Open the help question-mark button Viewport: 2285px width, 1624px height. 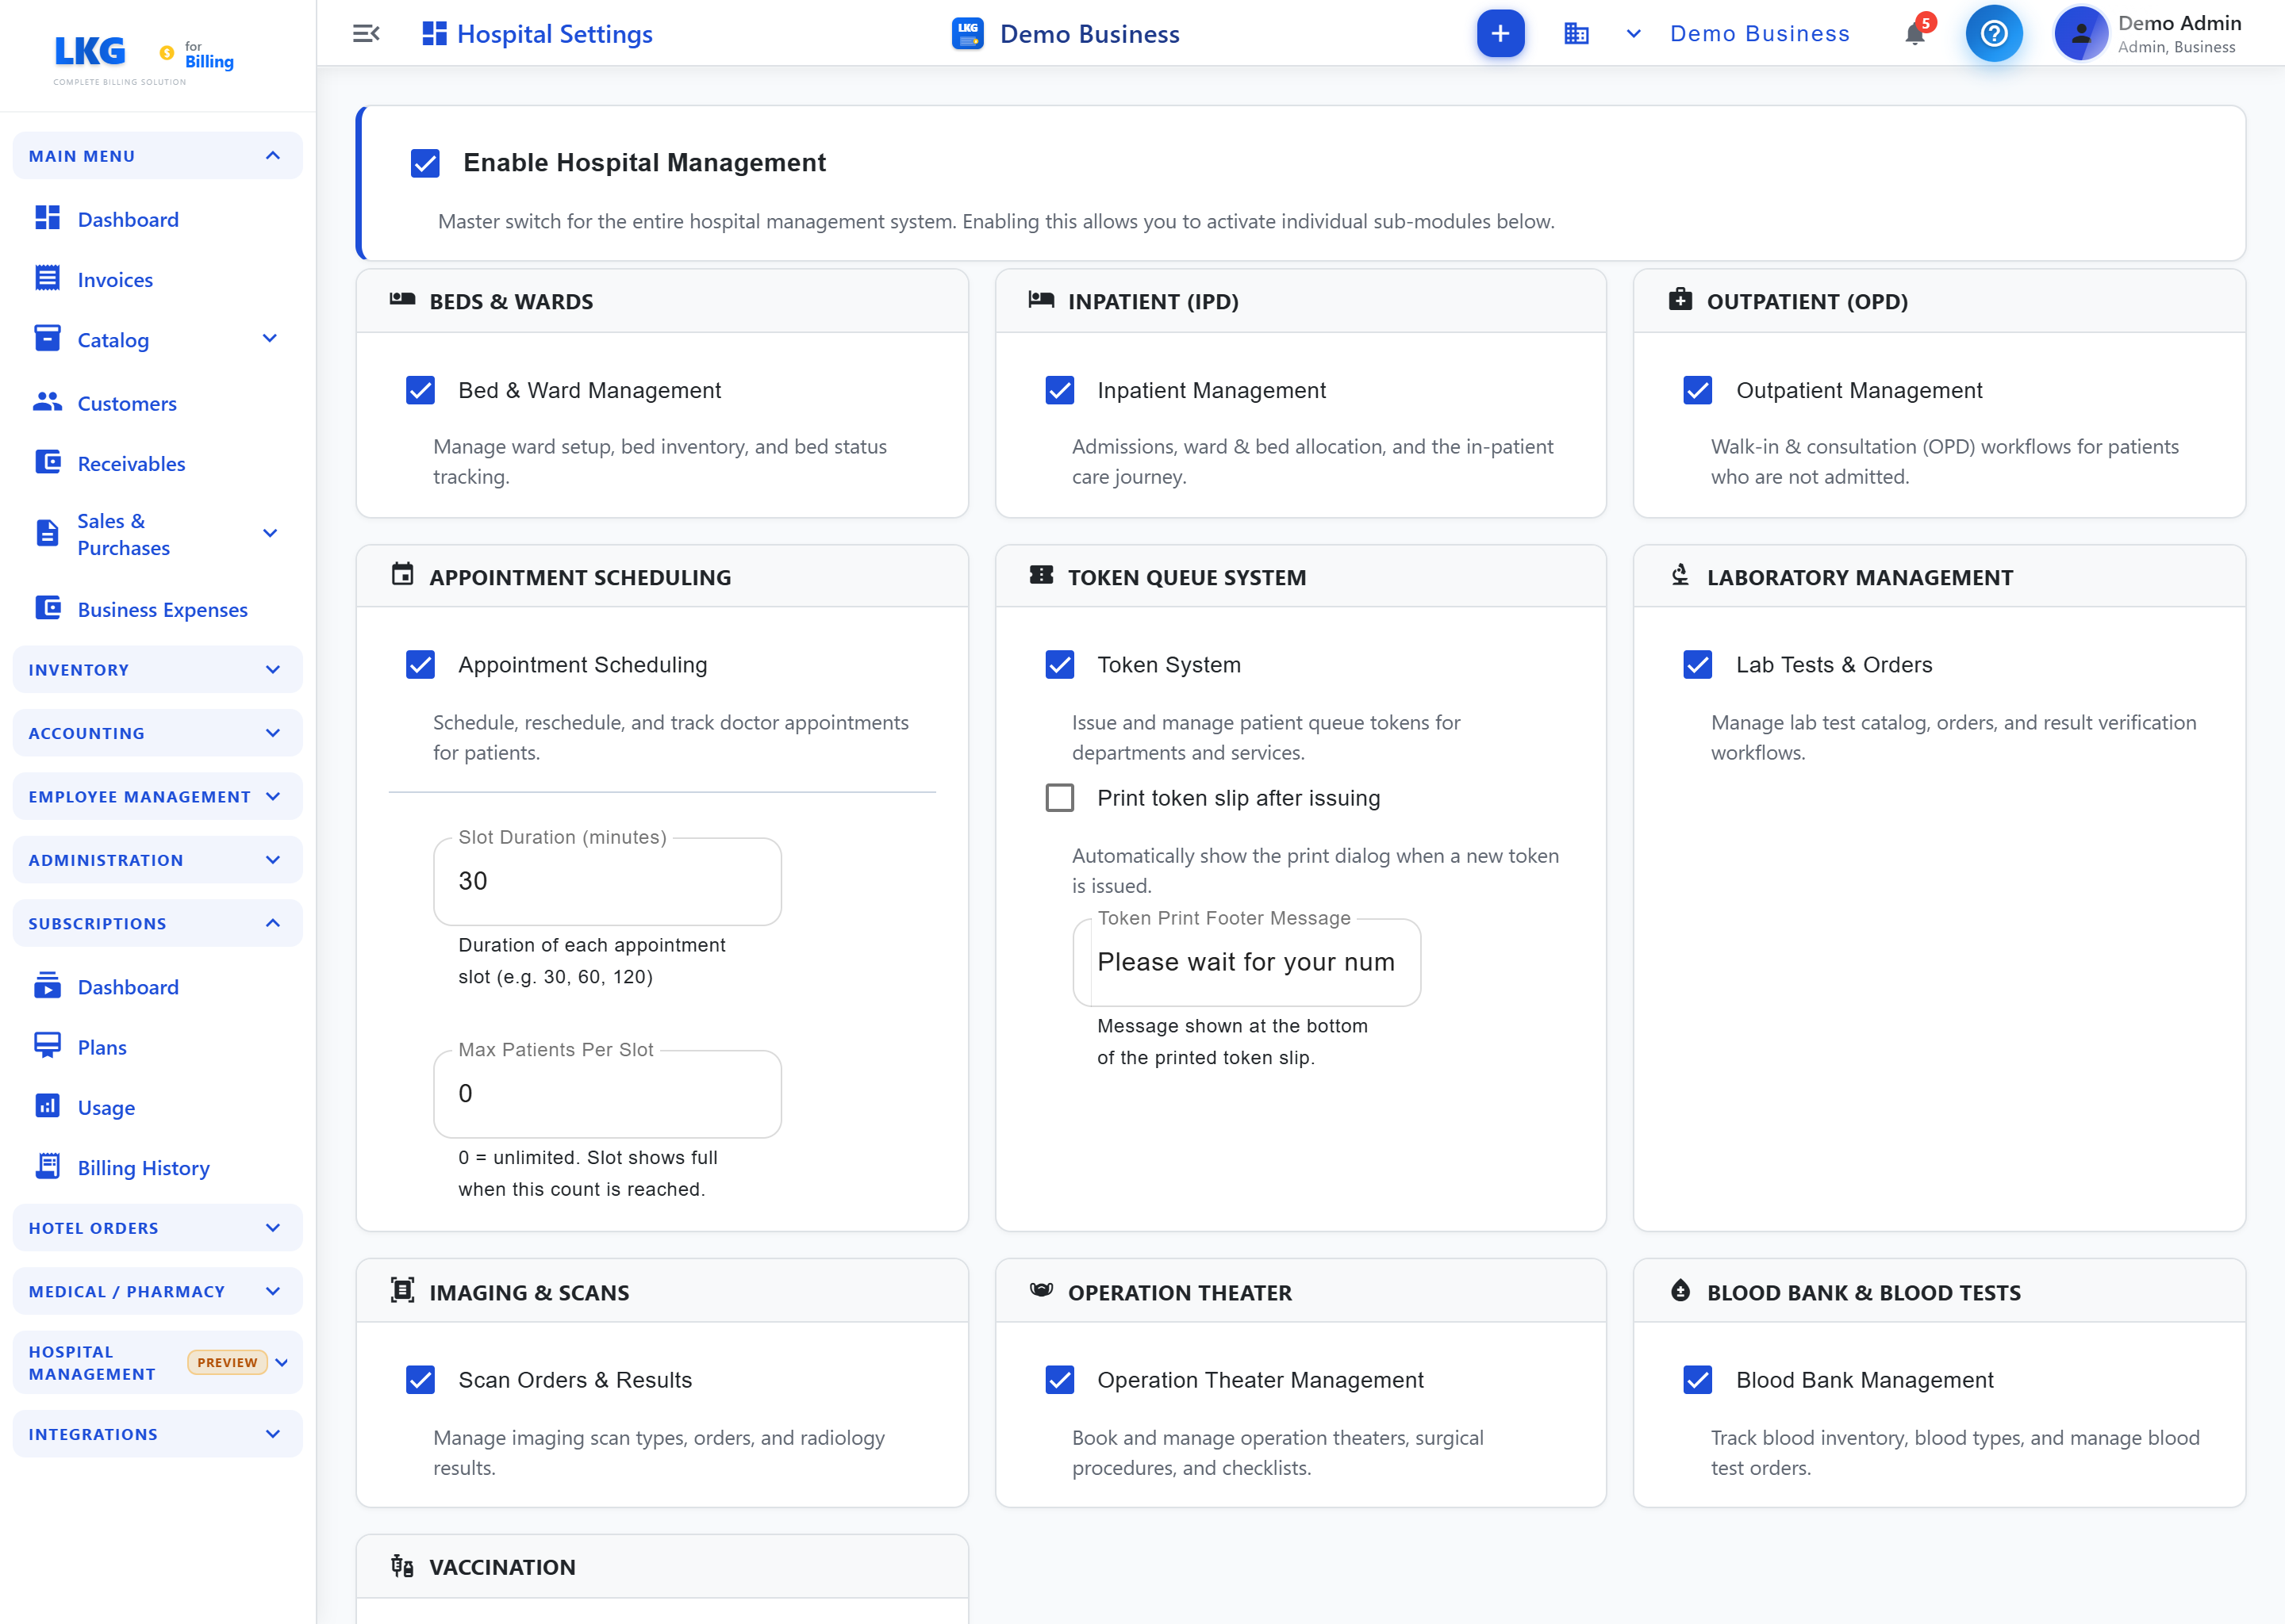coord(1994,34)
